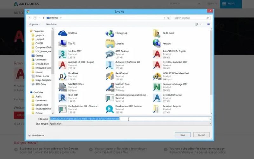This screenshot has width=254, height=159.
Task: Open Documents folder under OneDrive
Action: [39, 100]
